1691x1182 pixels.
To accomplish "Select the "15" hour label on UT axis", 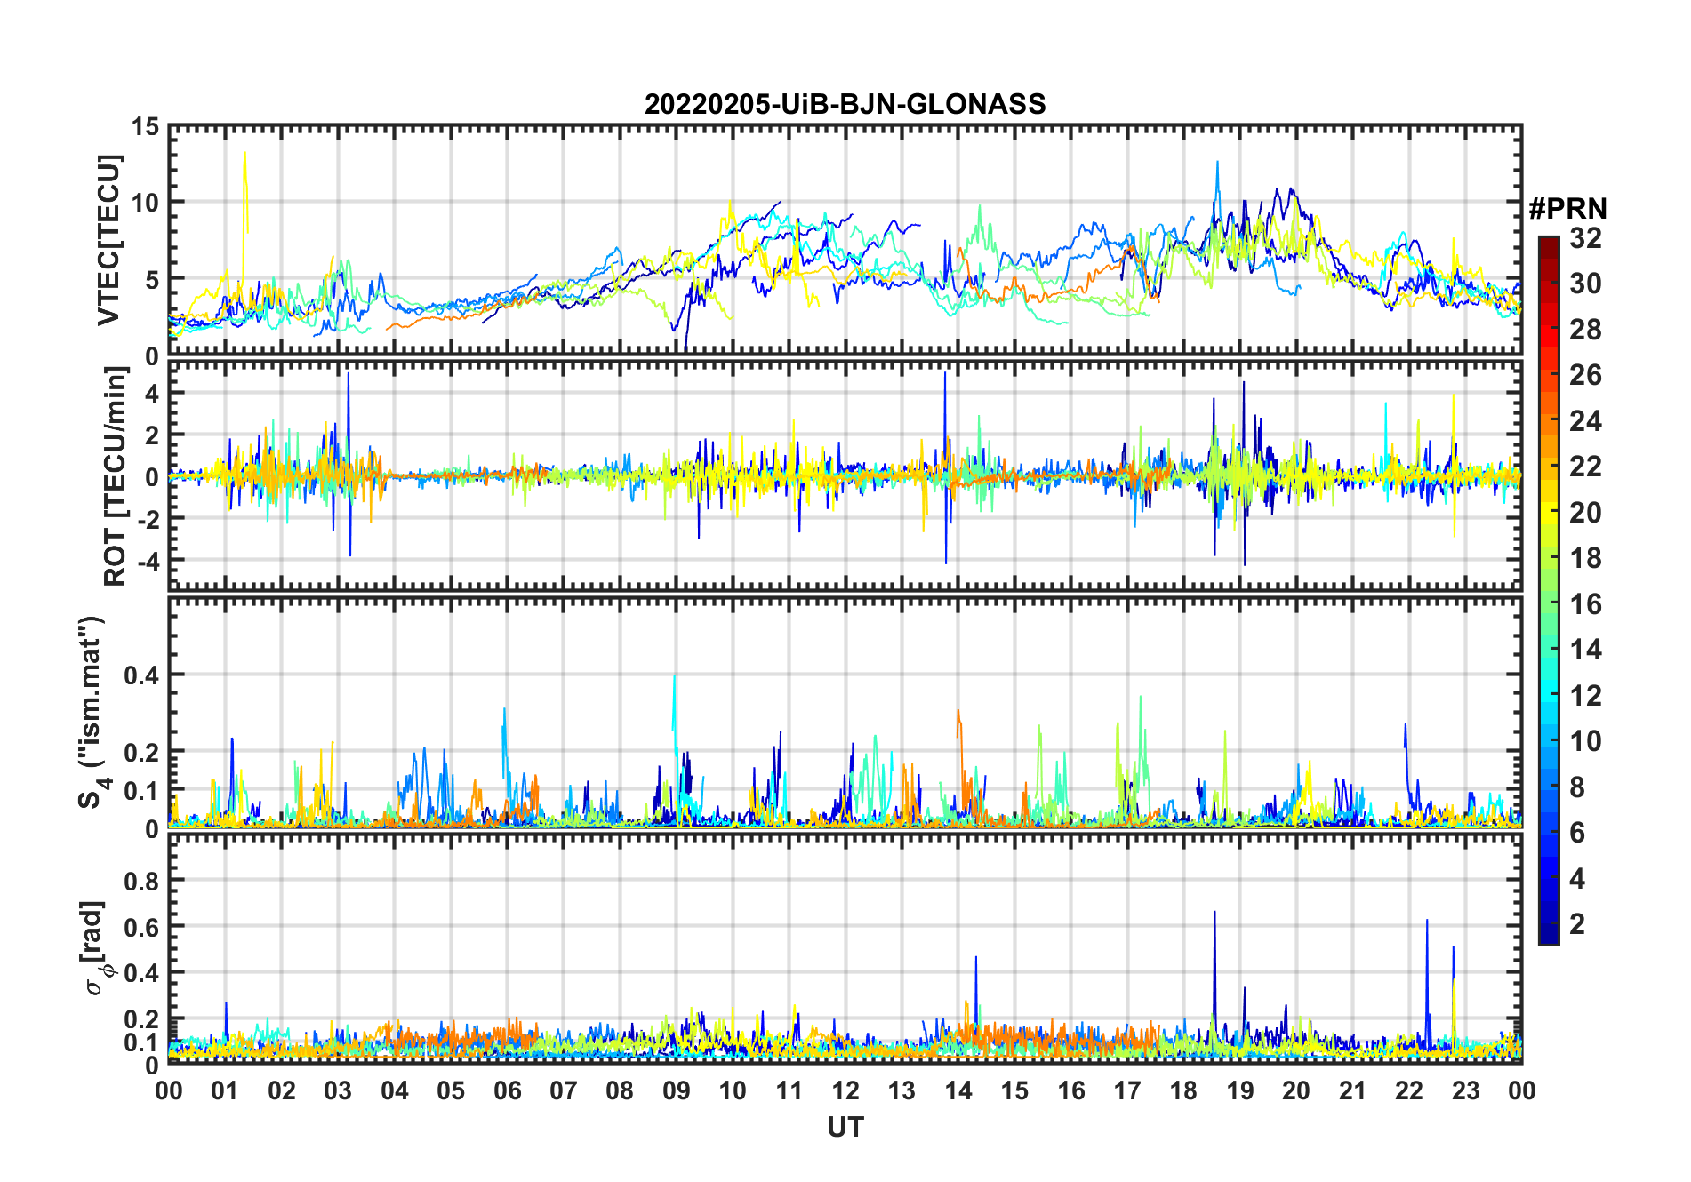I will click(x=1014, y=1090).
